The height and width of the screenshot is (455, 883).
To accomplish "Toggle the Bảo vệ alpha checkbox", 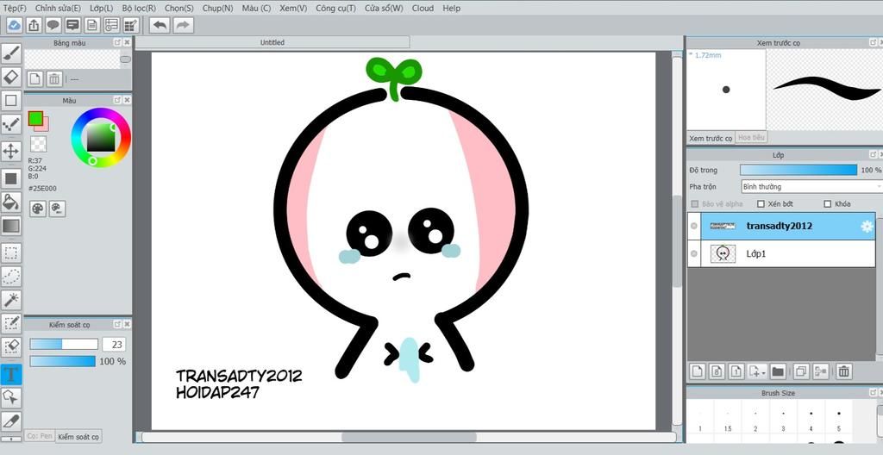I will coord(695,204).
